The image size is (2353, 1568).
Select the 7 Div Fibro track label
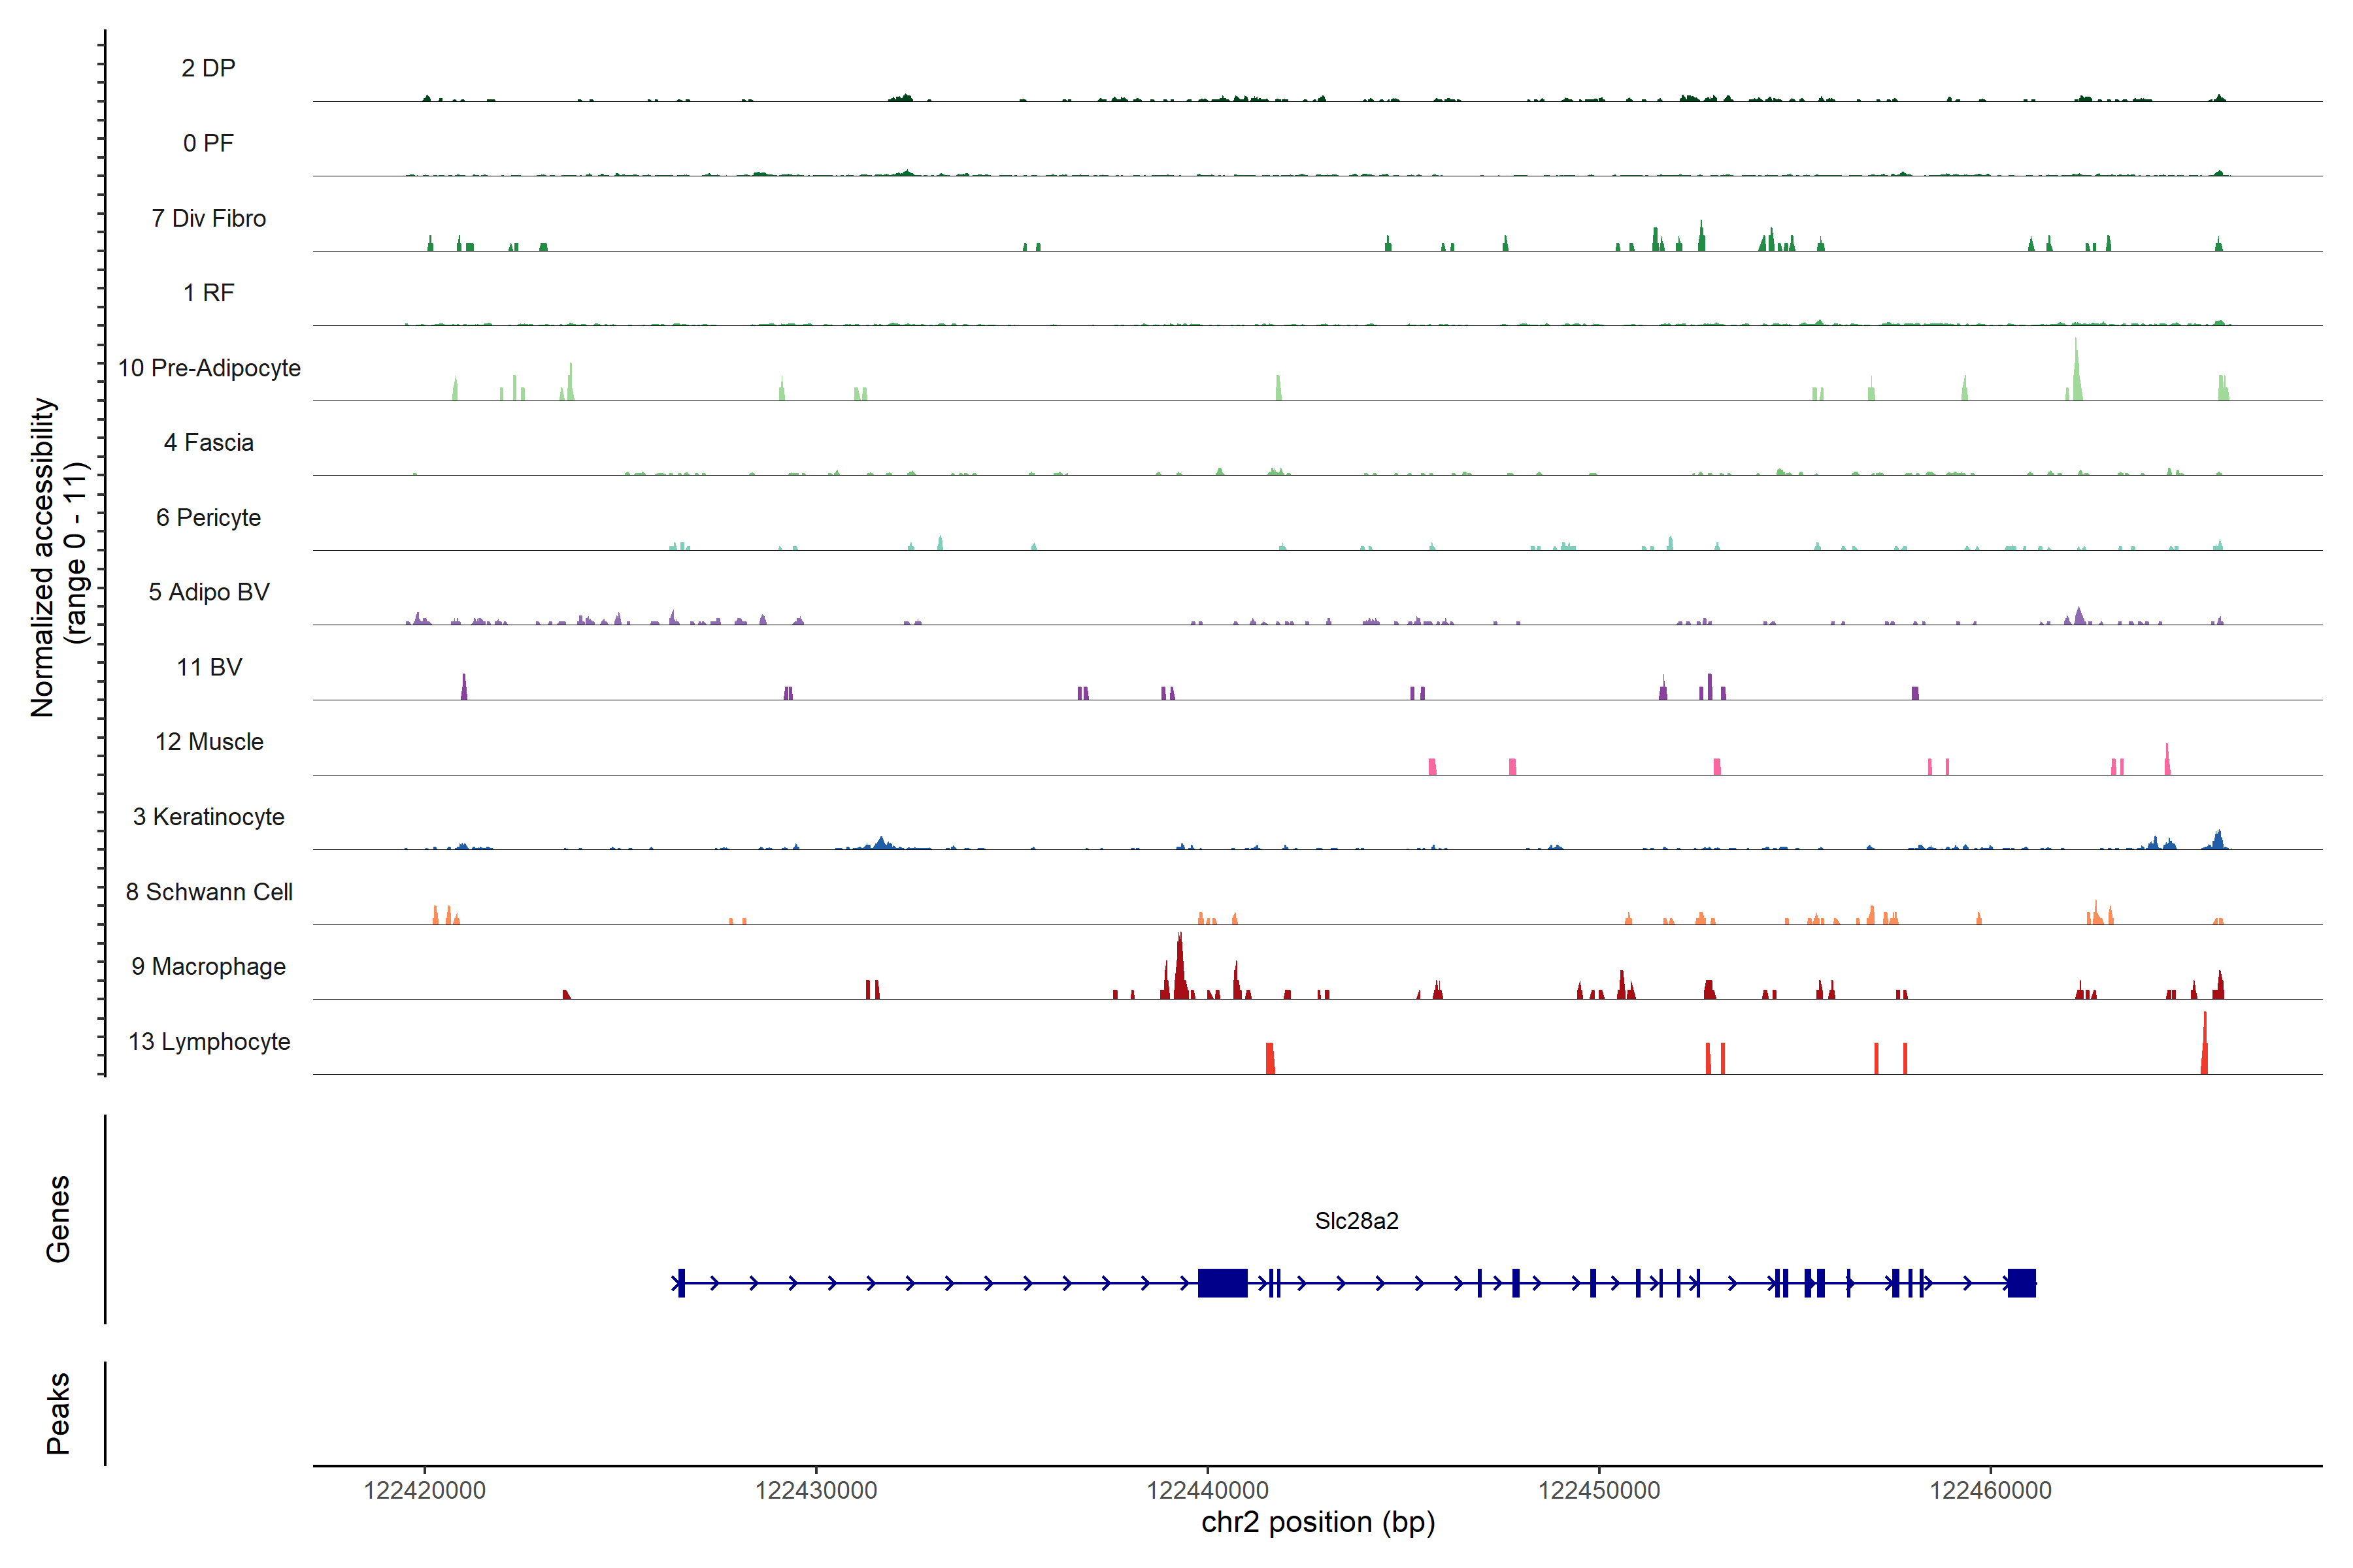pos(208,218)
